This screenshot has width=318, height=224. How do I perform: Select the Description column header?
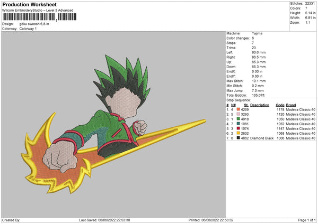tap(260, 105)
